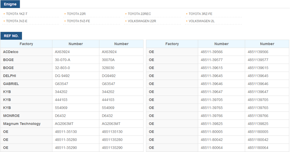
Task: Click OE number 4851139577
Action: [x=267, y=60]
